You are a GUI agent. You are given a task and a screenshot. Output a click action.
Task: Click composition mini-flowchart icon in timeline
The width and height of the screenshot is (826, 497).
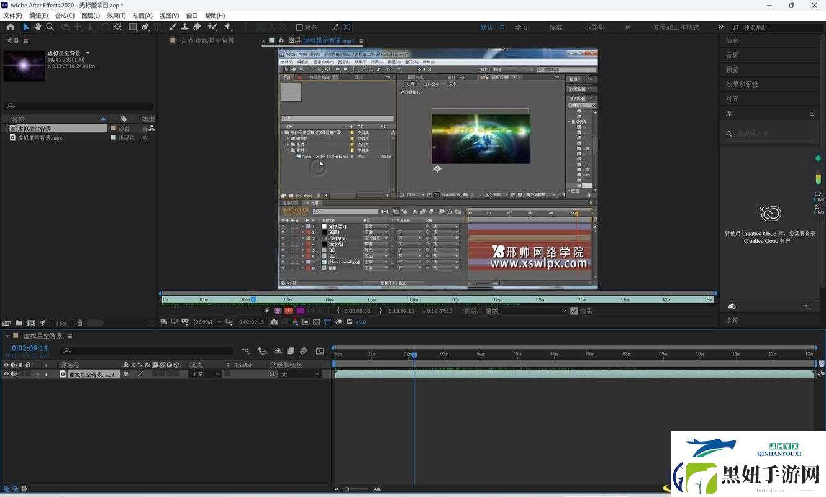[x=245, y=351]
